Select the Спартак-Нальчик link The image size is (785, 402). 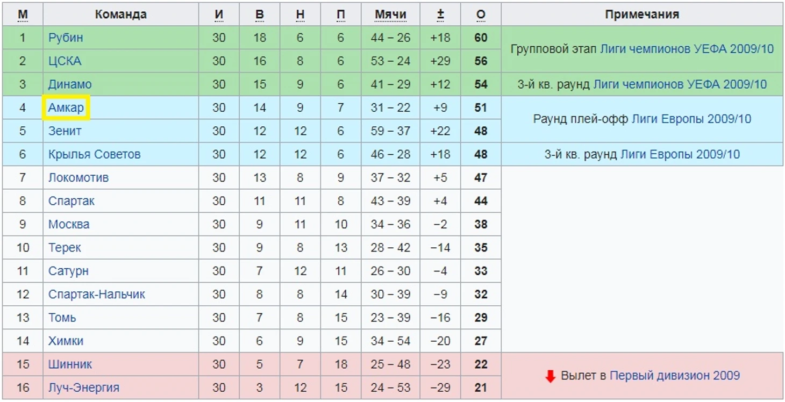(x=97, y=294)
